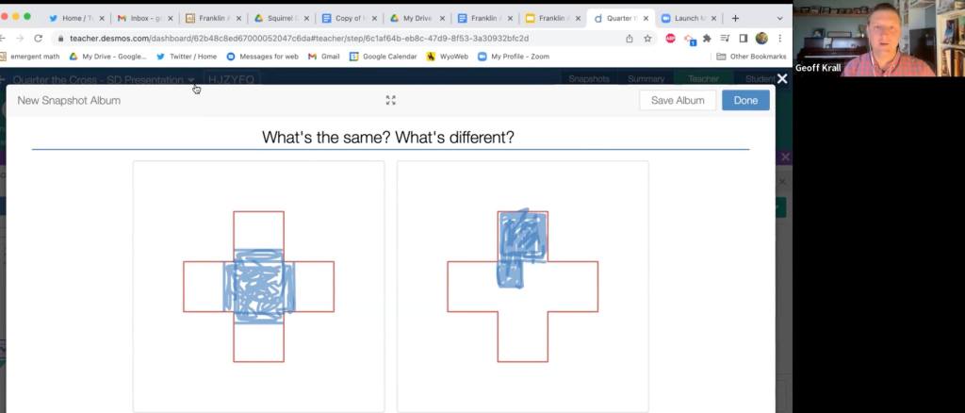The height and width of the screenshot is (413, 965).
Task: Select the right snapshot with top shaded cross
Action: pos(522,286)
